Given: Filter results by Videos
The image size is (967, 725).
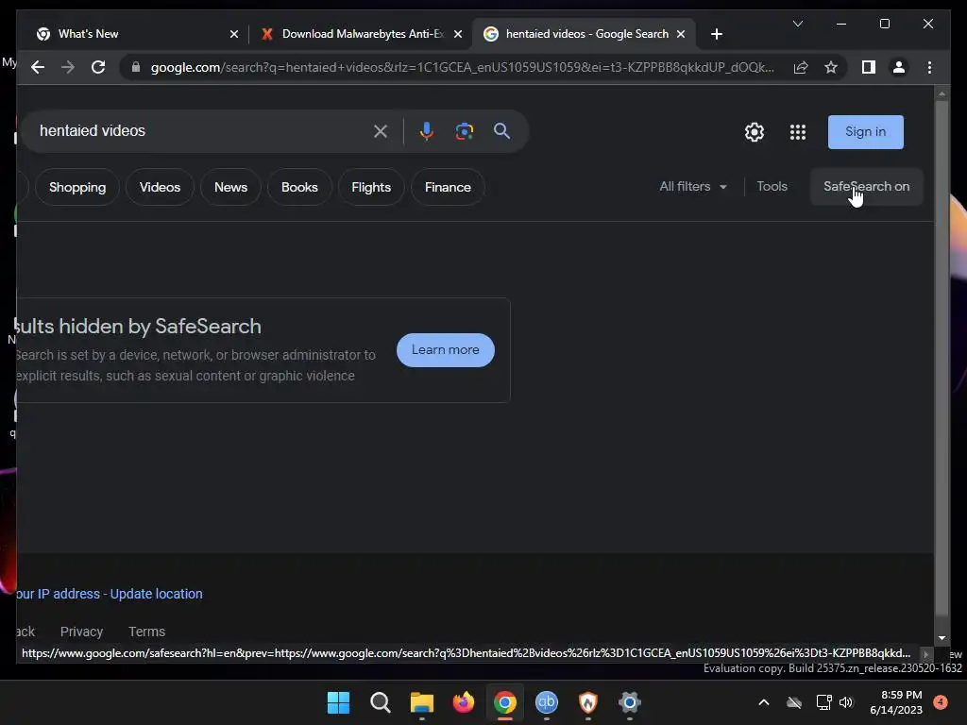Looking at the screenshot, I should pyautogui.click(x=160, y=187).
